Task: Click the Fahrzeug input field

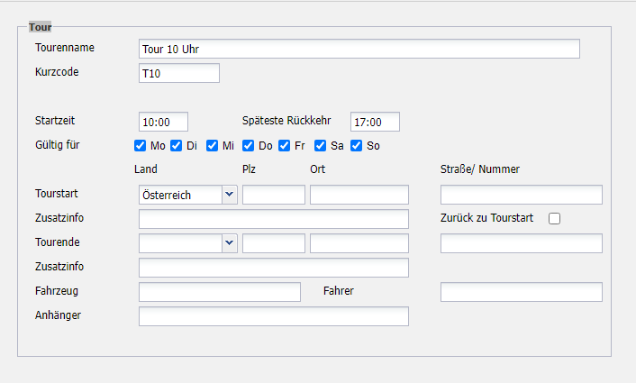Action: (x=219, y=292)
